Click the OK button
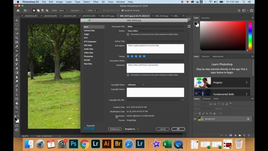 pos(178,129)
